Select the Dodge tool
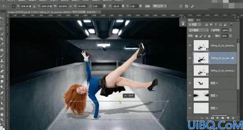The height and width of the screenshot is (130, 243). (x=2, y=87)
